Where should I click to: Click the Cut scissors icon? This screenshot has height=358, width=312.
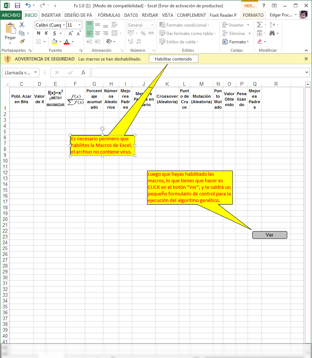point(21,25)
